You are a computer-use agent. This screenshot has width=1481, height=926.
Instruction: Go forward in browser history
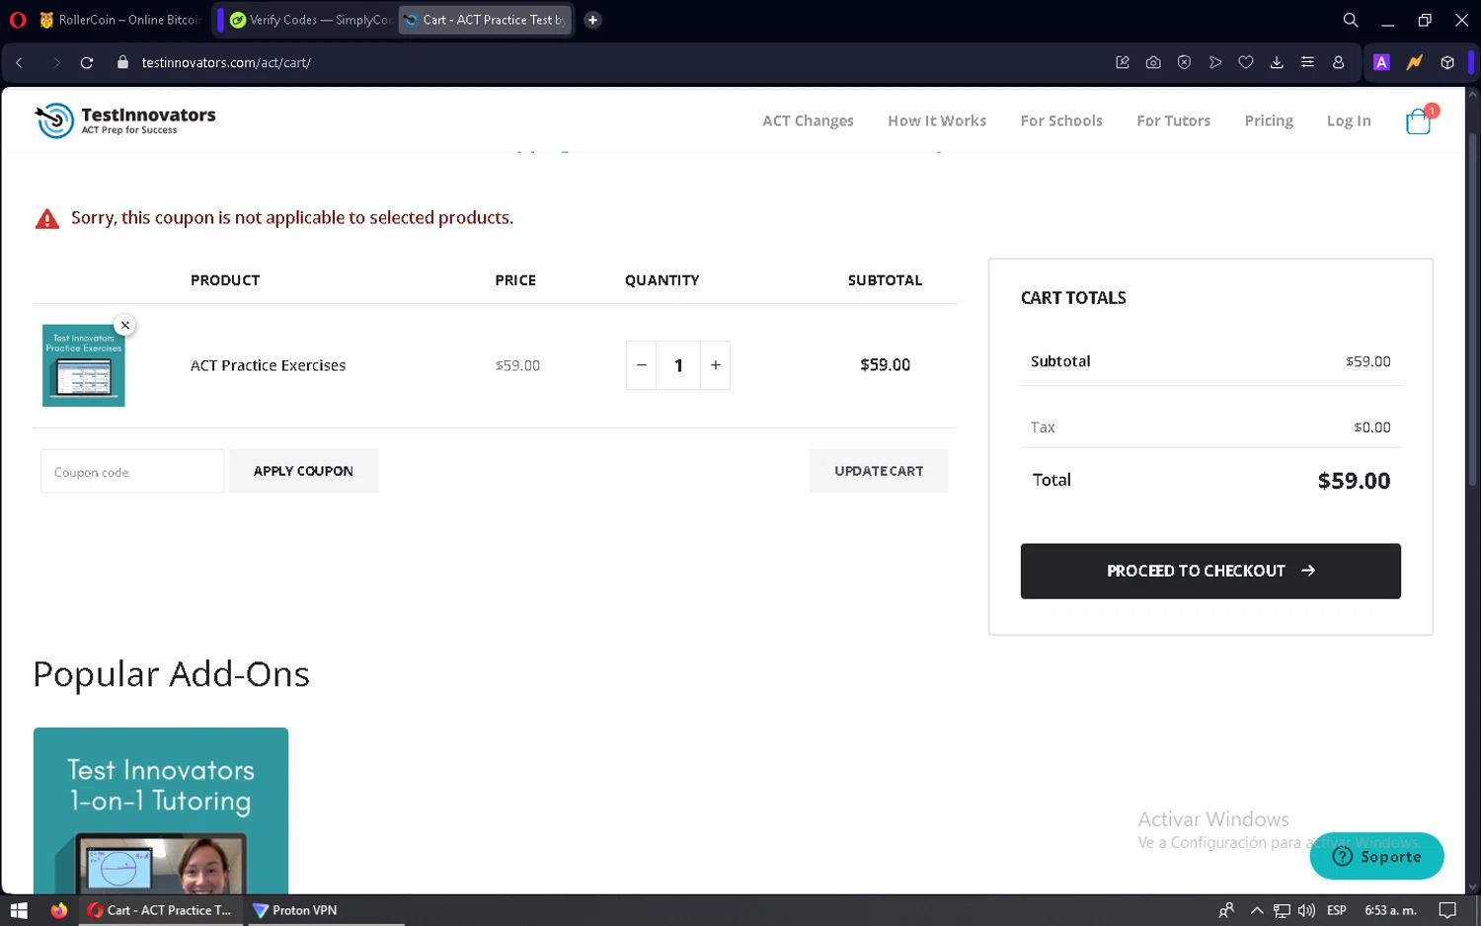56,62
